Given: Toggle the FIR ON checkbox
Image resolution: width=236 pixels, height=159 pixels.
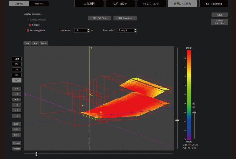Looking at the screenshot, I should 30,25.
